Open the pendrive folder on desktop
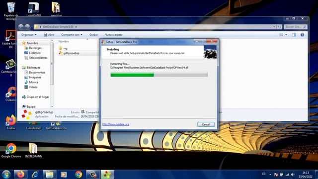 pyautogui.click(x=56, y=9)
